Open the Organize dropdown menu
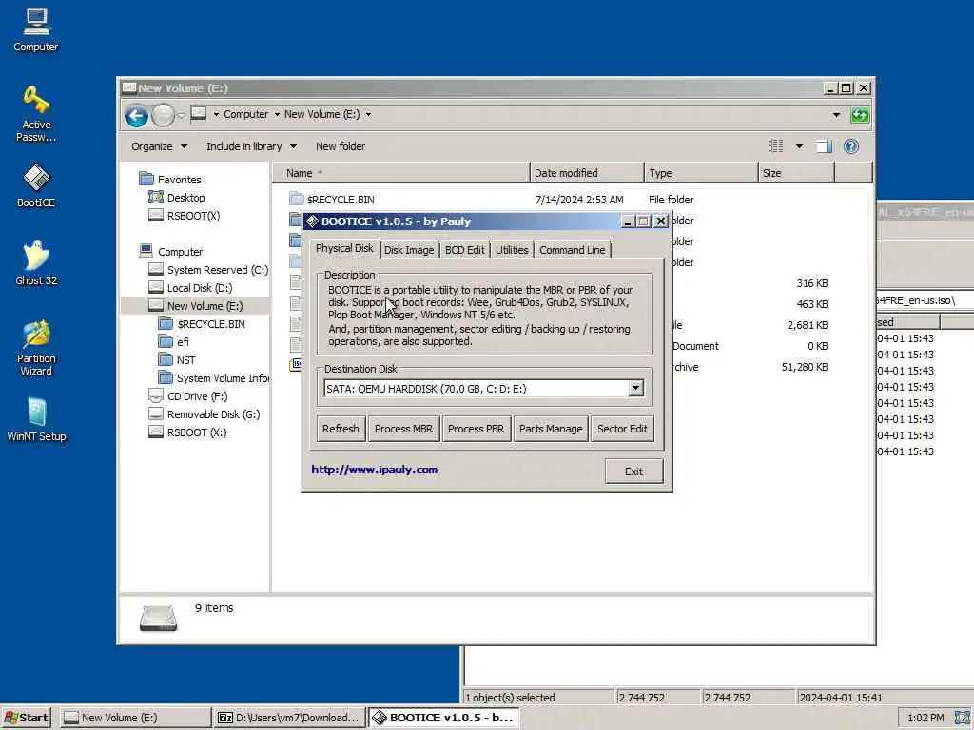This screenshot has width=974, height=730. pos(159,146)
